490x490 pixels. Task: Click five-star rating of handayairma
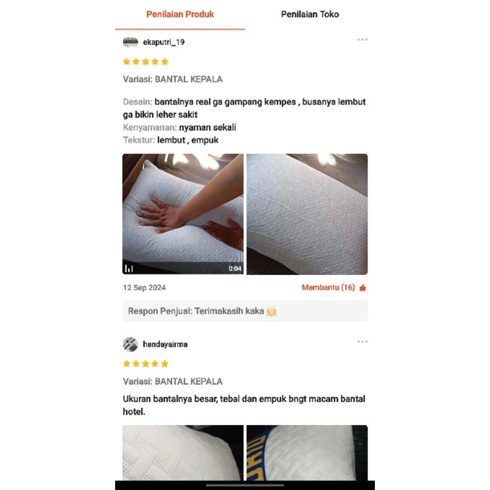pos(146,364)
